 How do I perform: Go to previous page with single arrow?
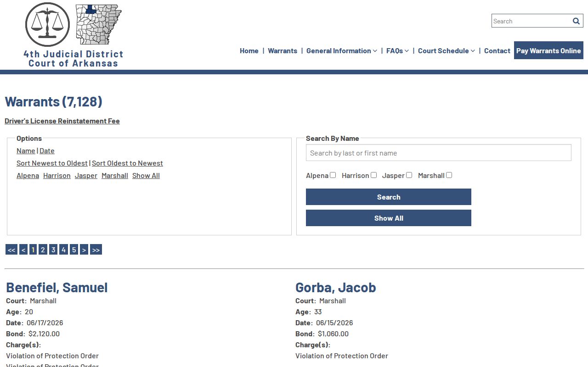[23, 250]
